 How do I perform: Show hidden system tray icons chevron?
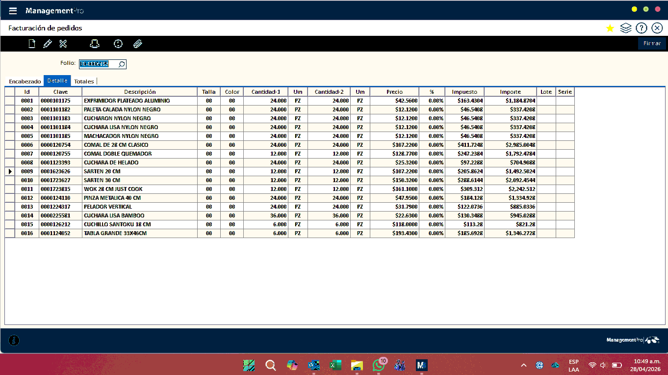click(x=524, y=365)
